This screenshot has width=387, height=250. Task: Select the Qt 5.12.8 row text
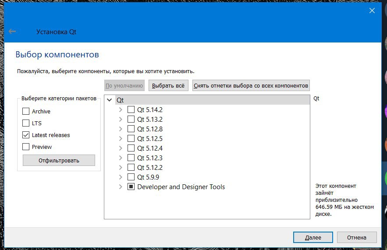pyautogui.click(x=150, y=129)
